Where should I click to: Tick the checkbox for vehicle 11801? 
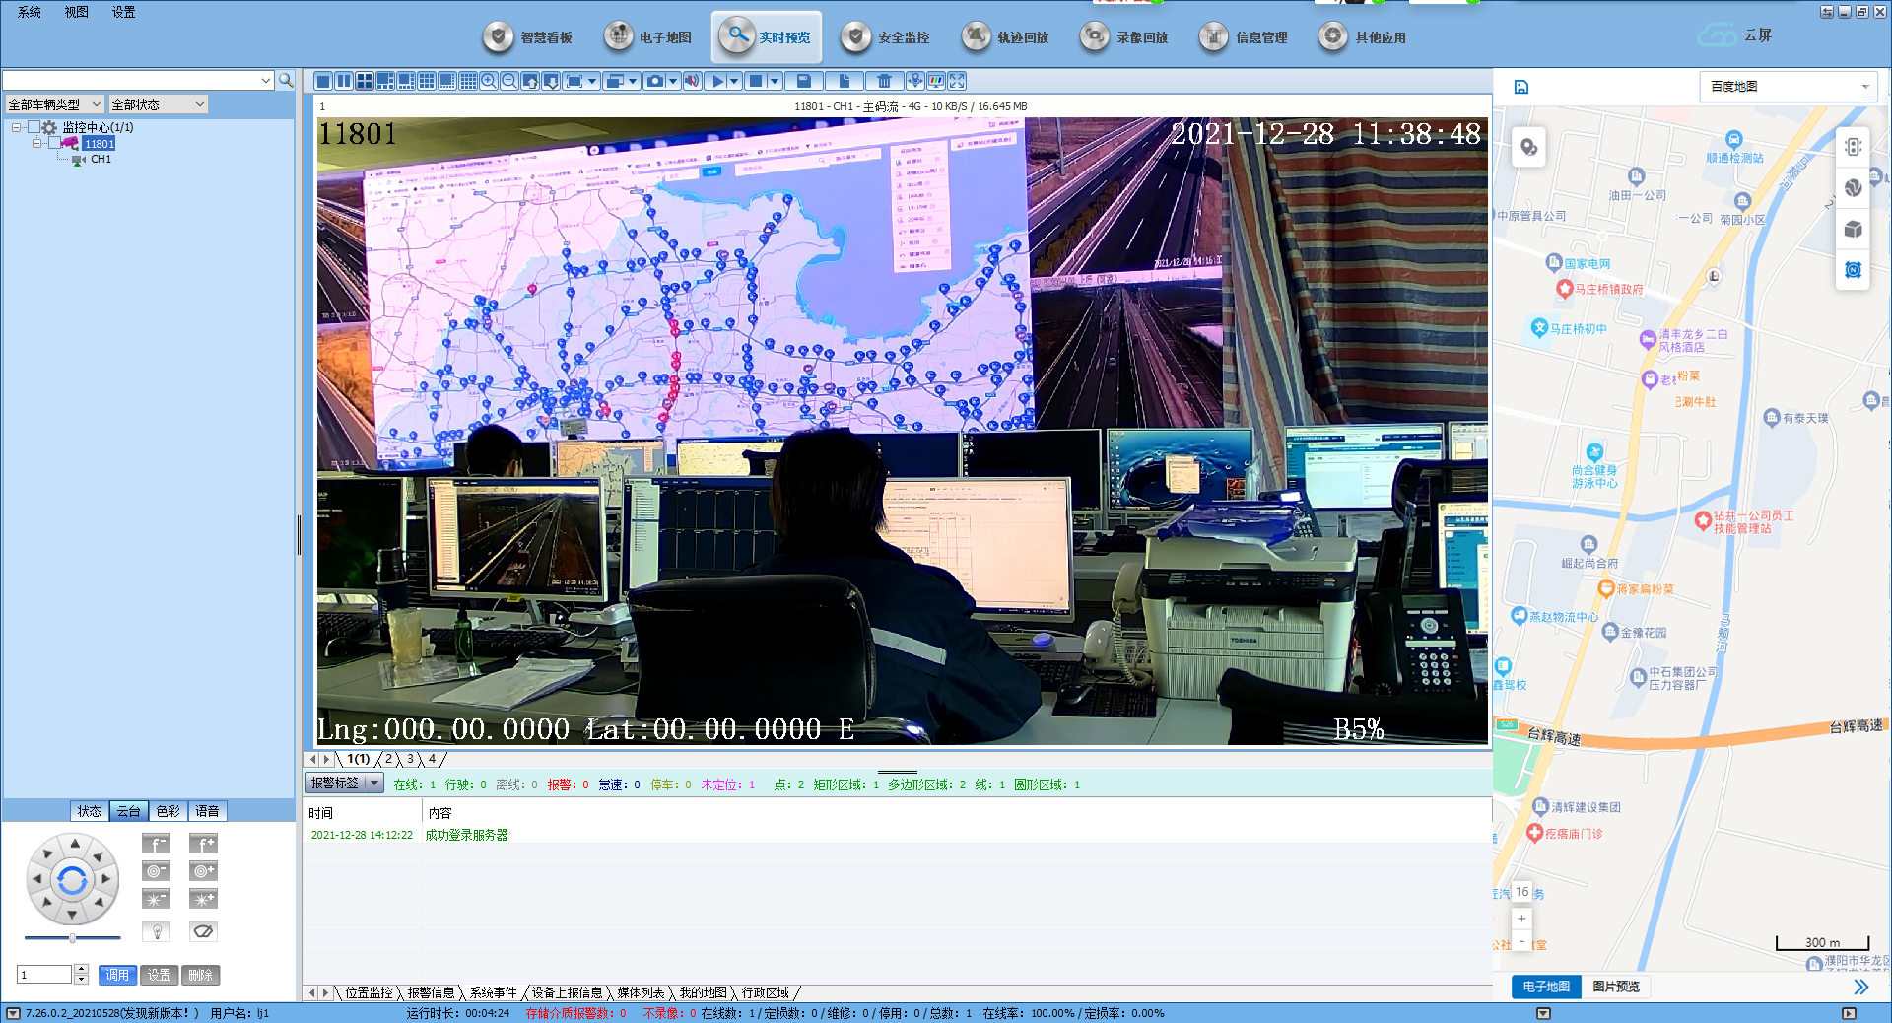54,143
